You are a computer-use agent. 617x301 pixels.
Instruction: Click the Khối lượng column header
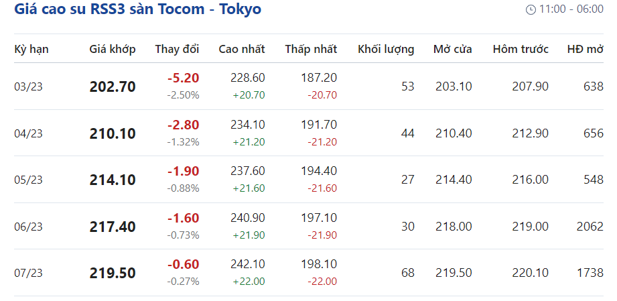[x=386, y=49]
